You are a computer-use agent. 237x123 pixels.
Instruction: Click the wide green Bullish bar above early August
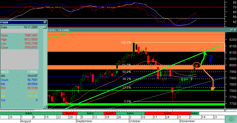(x=31, y=113)
